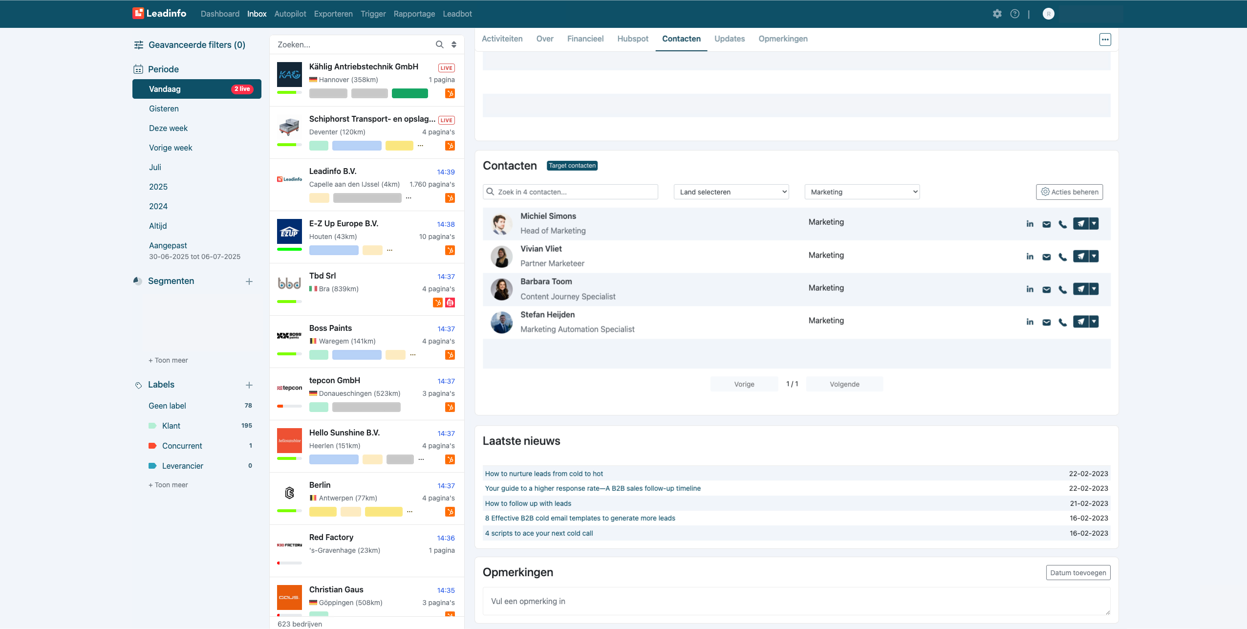Email Michiel Simons via envelope icon
Screen dimensions: 1247x629
coord(1046,224)
